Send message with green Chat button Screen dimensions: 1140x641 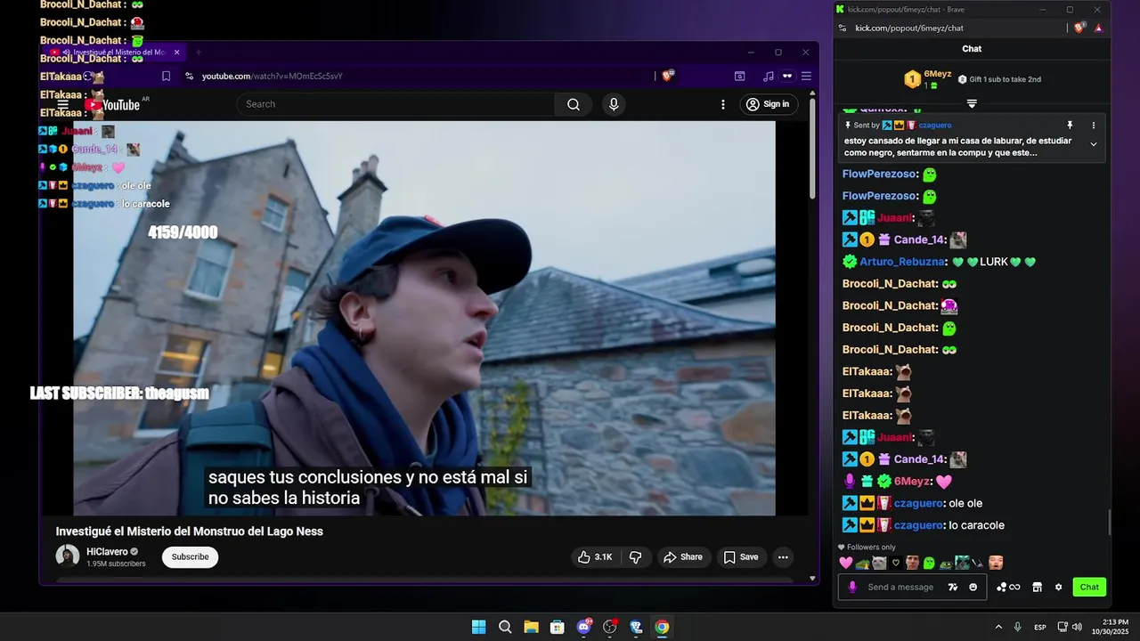(1089, 587)
